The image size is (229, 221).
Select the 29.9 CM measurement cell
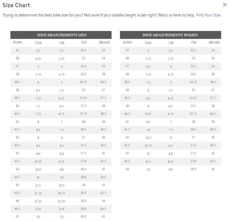tap(83, 209)
